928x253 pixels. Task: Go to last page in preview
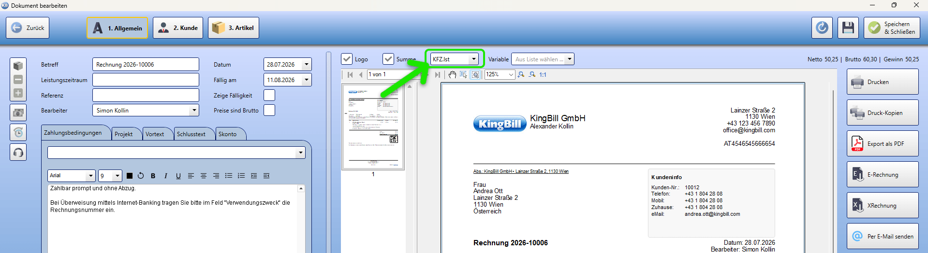click(438, 75)
